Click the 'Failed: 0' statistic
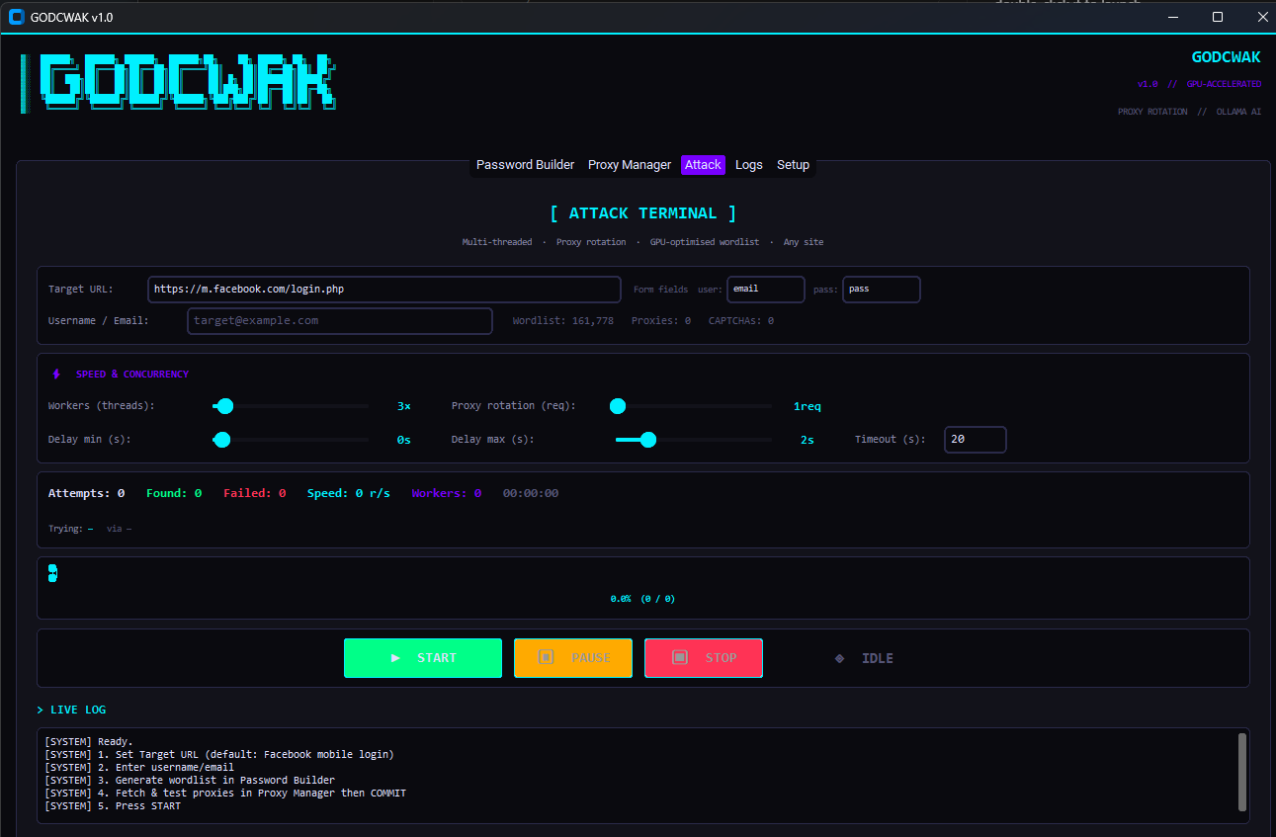The image size is (1276, 837). (x=255, y=493)
